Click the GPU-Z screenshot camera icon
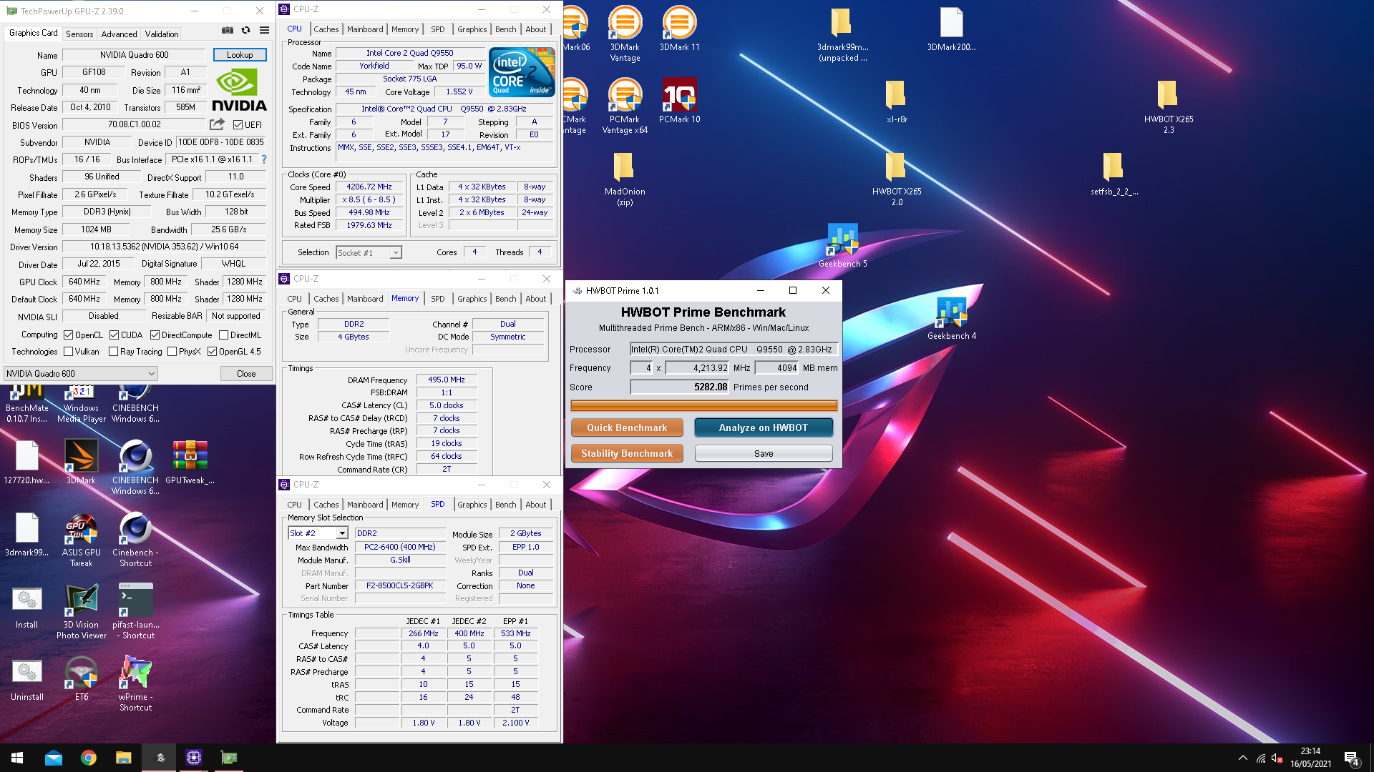Image resolution: width=1374 pixels, height=772 pixels. pos(228,30)
